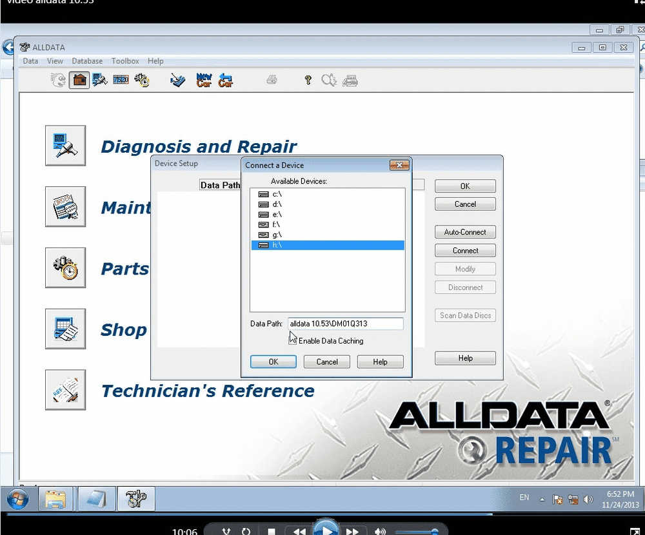Screen dimensions: 645x535
Task: Open the Data menu
Action: pyautogui.click(x=30, y=61)
